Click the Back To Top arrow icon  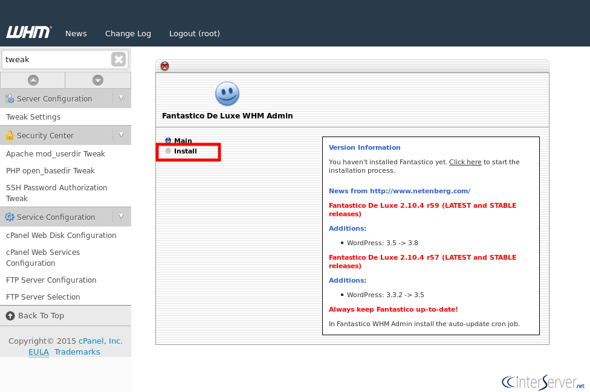click(10, 316)
